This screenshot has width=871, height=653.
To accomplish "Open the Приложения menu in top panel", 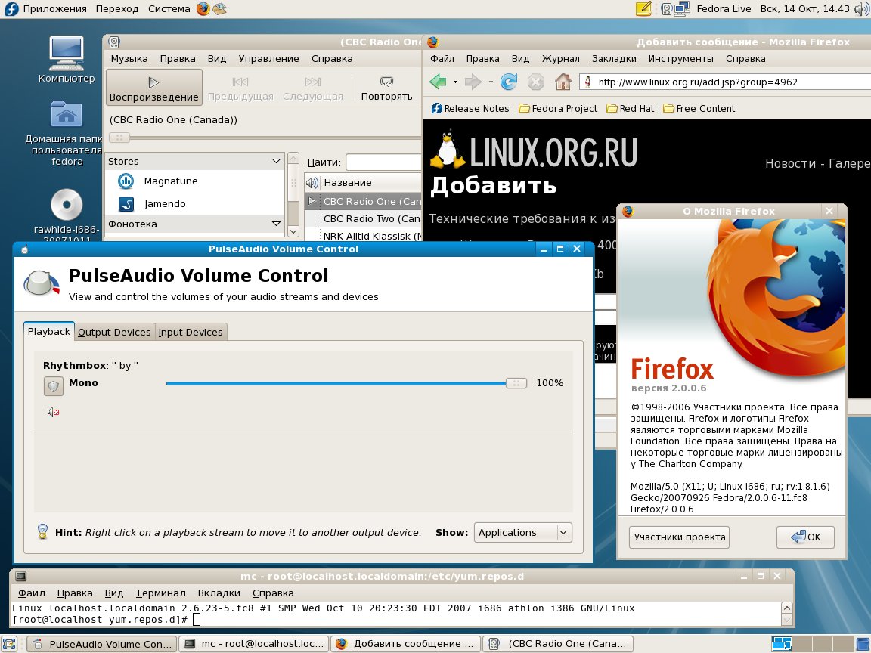I will [54, 9].
